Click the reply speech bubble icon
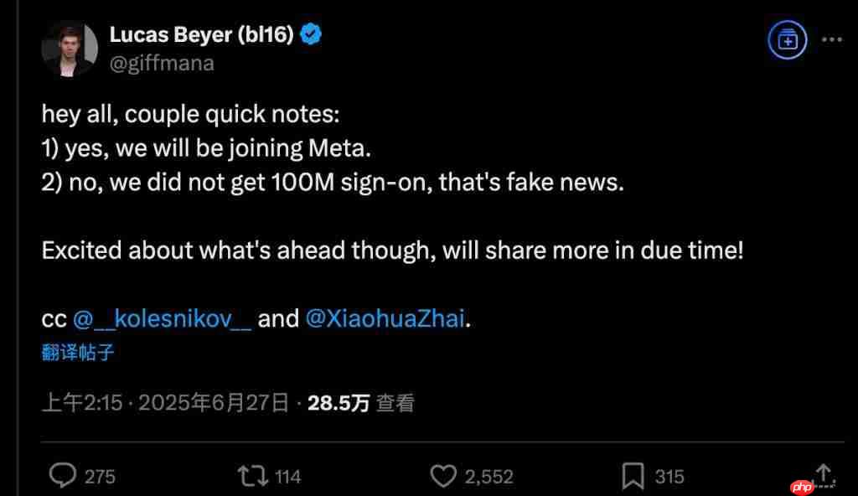This screenshot has width=858, height=496. tap(63, 476)
